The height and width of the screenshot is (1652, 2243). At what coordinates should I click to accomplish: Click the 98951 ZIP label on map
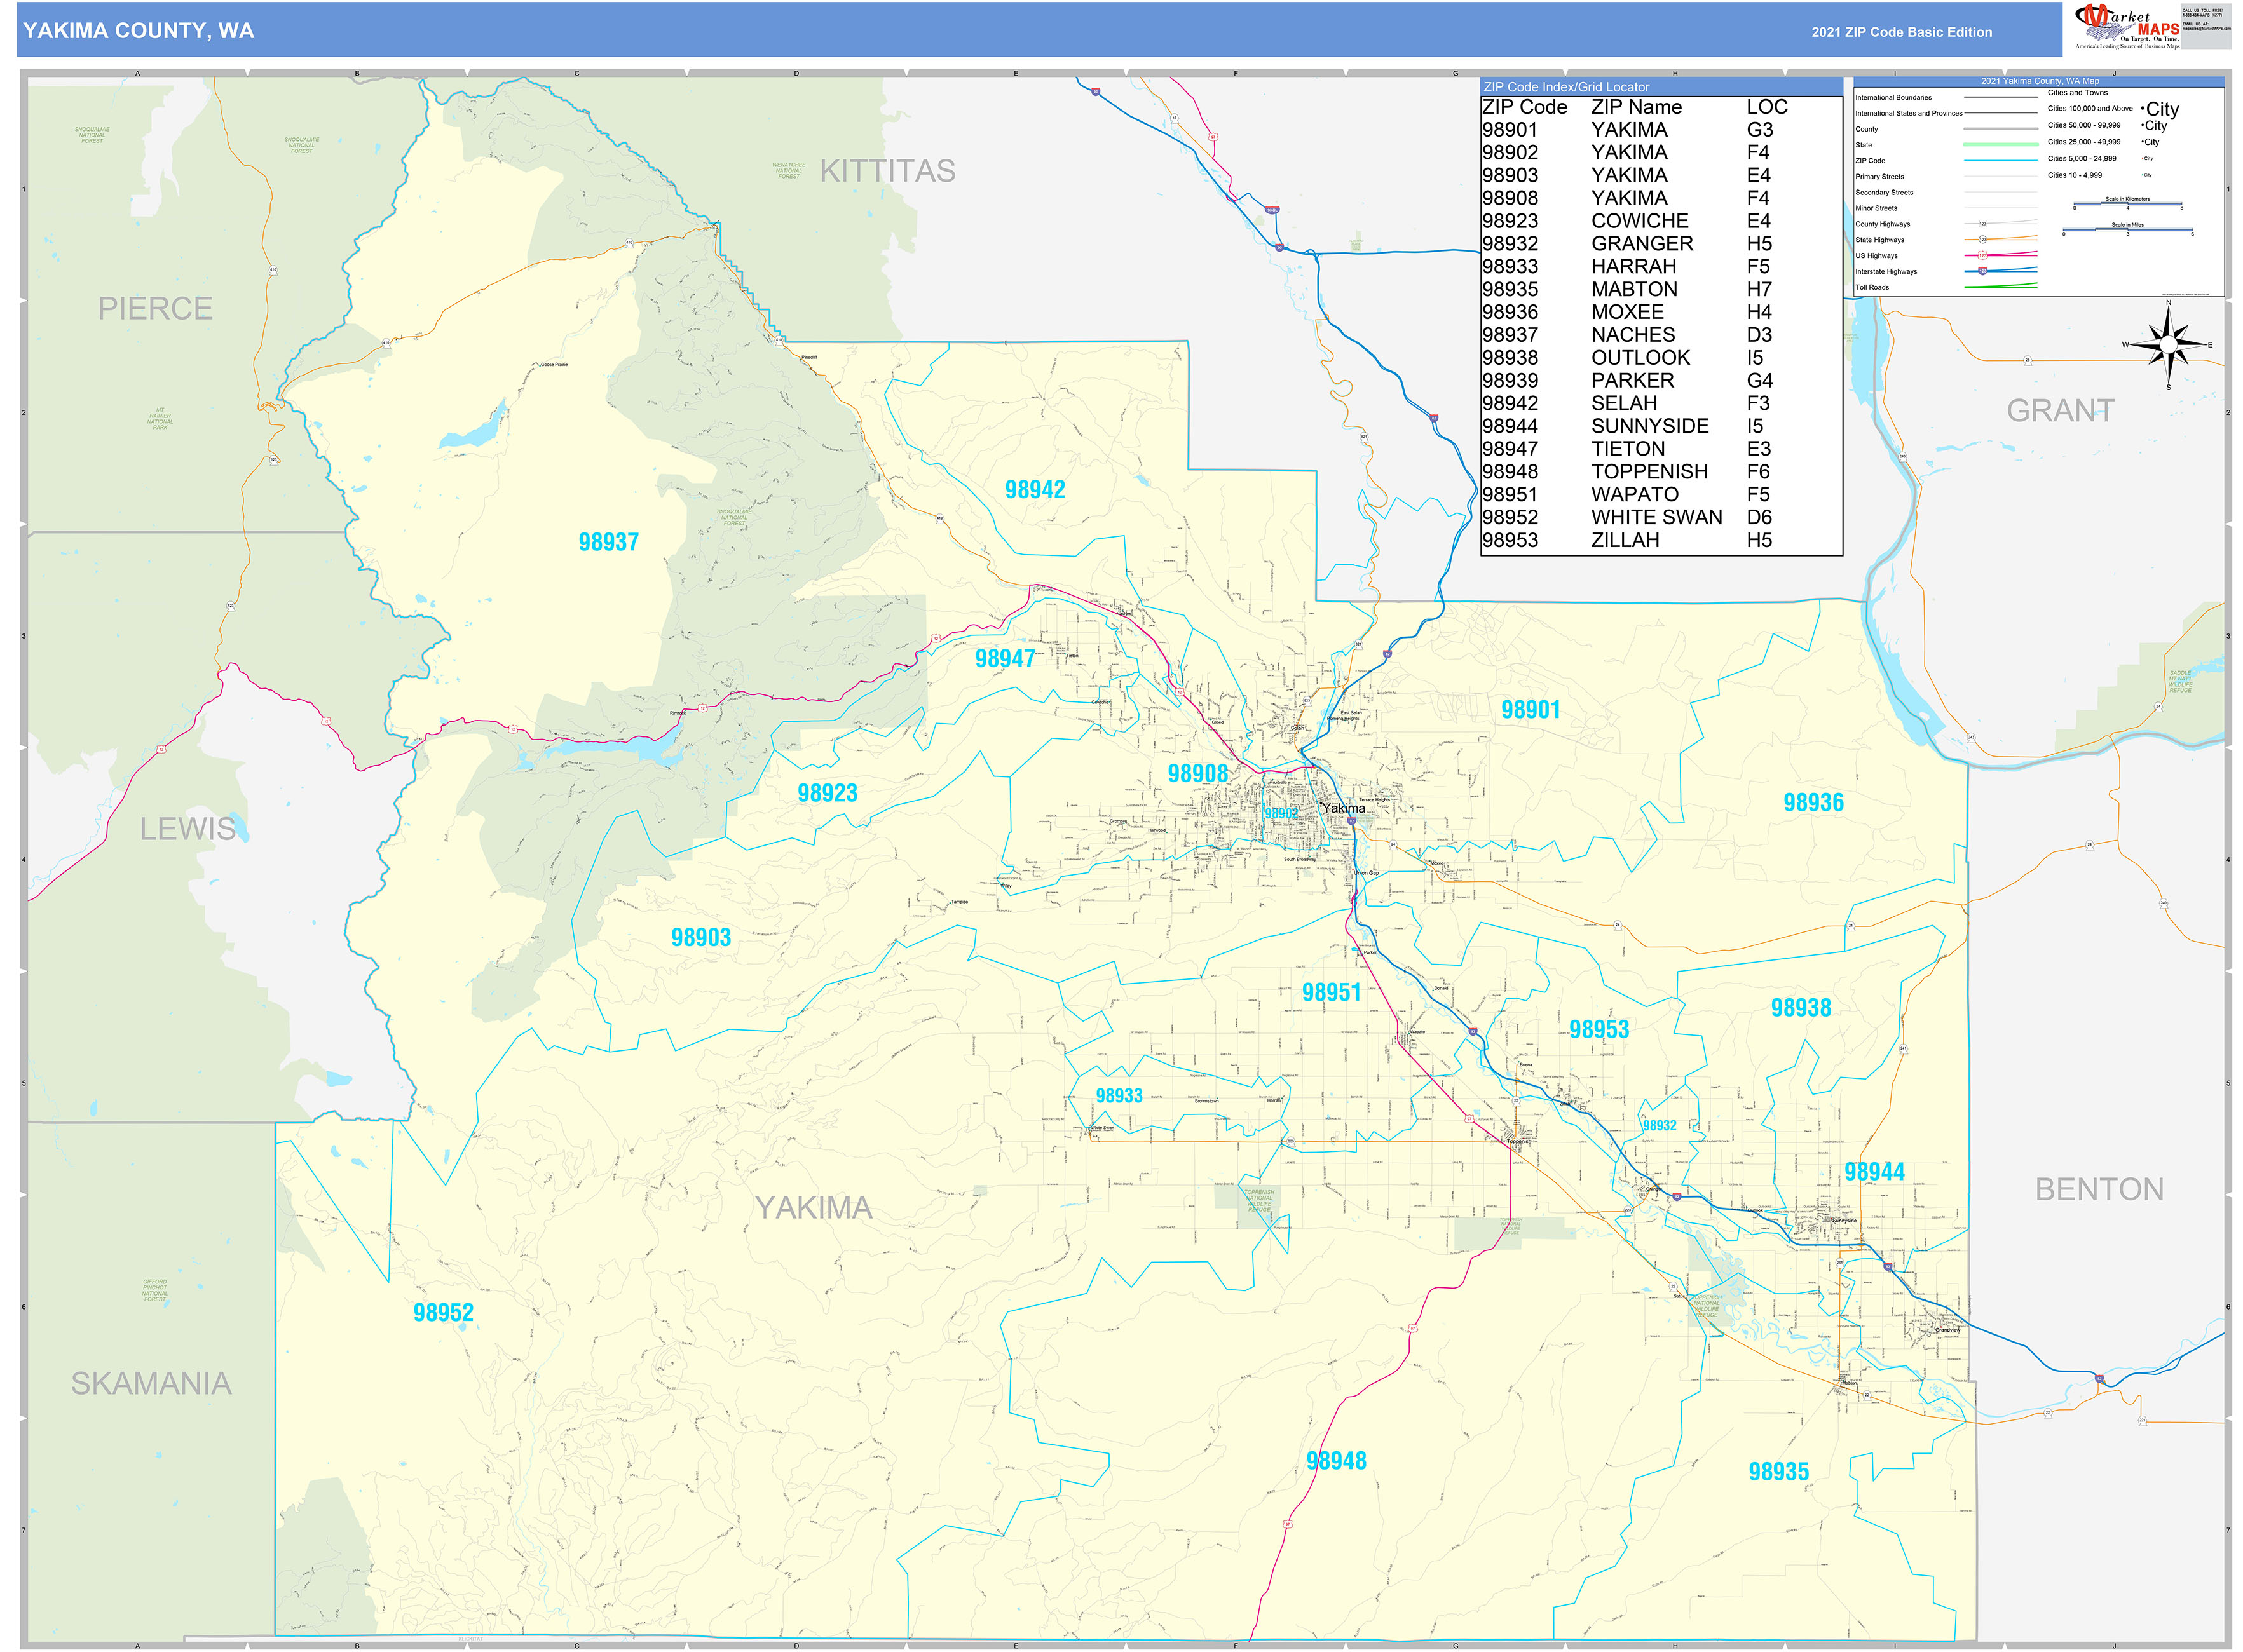pos(1332,993)
